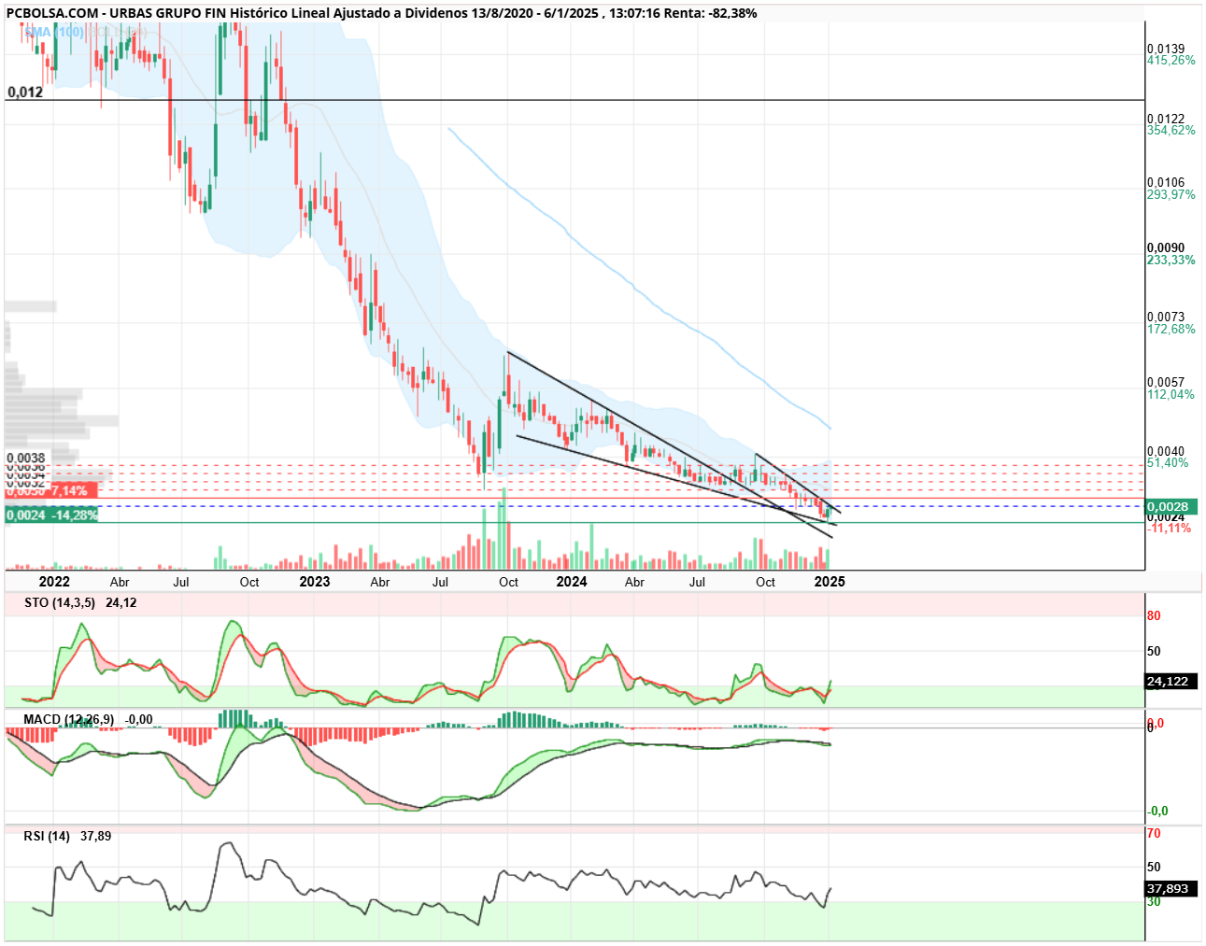Click the -11,11% red percentage label
This screenshot has width=1206, height=946.
click(x=1170, y=529)
